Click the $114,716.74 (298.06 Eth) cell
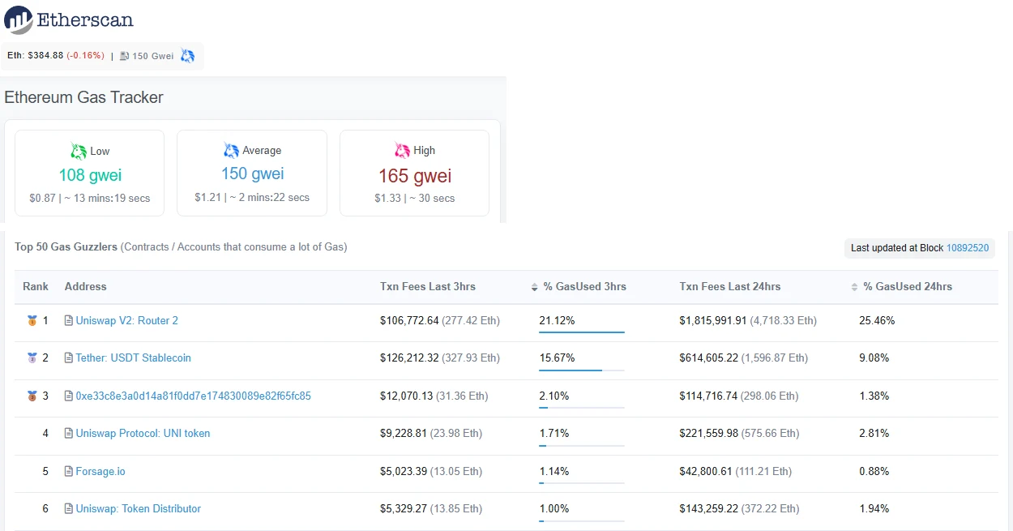This screenshot has height=531, width=1013. tap(739, 396)
